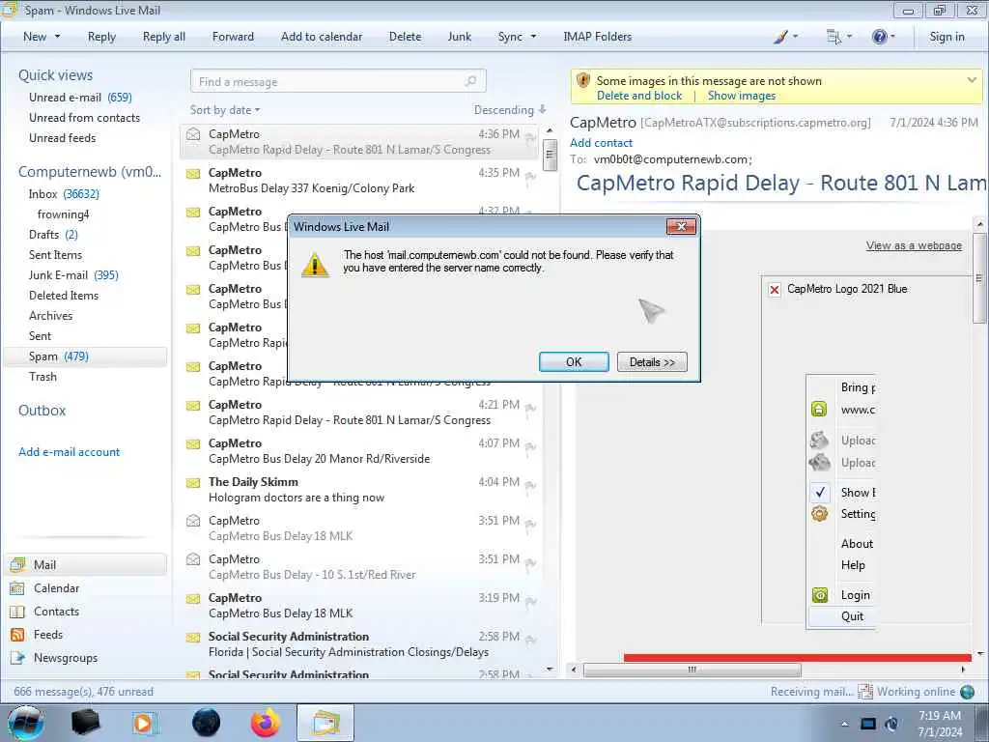Click Show images link
Image resolution: width=989 pixels, height=742 pixels.
[x=741, y=96]
